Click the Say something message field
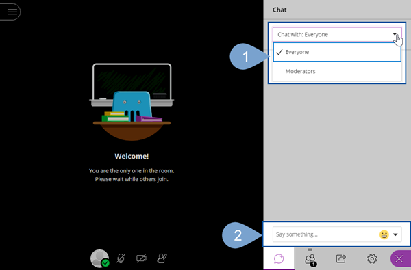The height and width of the screenshot is (270, 411). coord(325,234)
